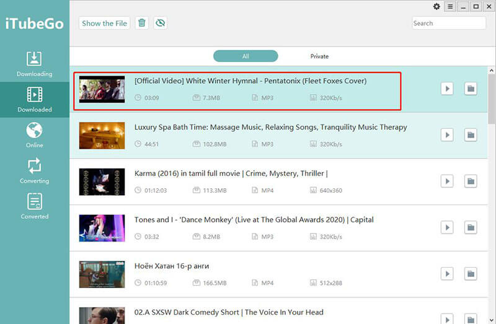The image size is (496, 324).
Task: Click the 166.5MB file size
Action: coord(215,283)
